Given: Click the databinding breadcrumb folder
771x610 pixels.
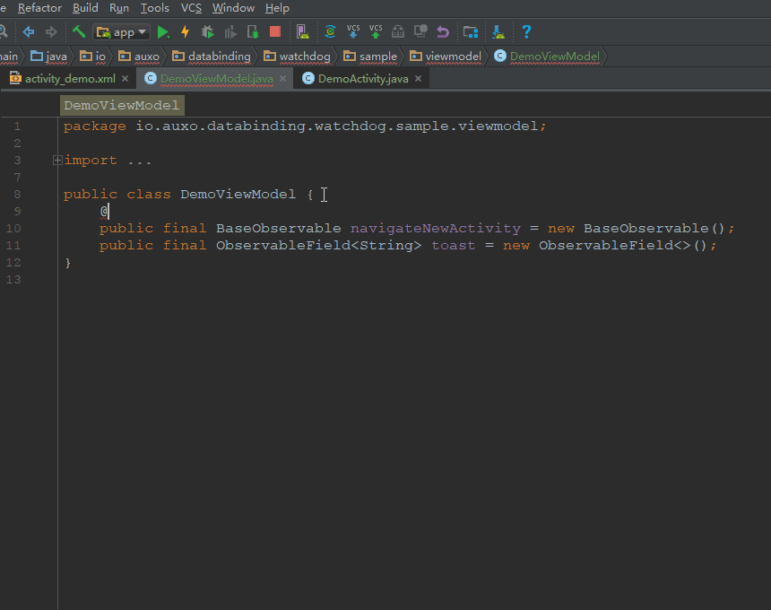Looking at the screenshot, I should (x=212, y=57).
